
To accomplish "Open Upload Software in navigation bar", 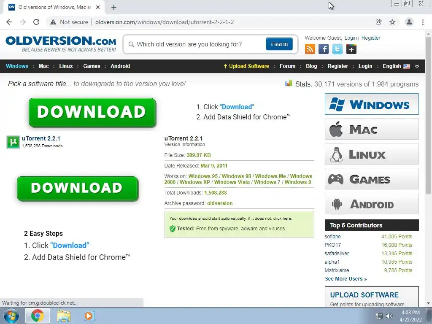I will pos(246,66).
